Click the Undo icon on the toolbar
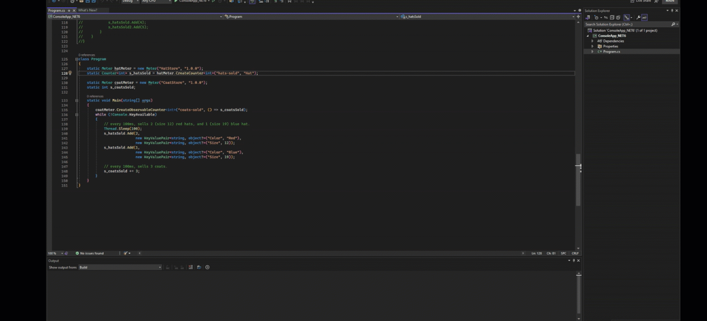This screenshot has width=707, height=321. point(103,2)
